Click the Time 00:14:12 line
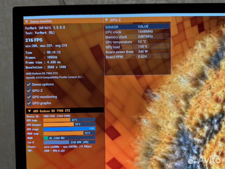The image size is (225, 169). (43, 52)
